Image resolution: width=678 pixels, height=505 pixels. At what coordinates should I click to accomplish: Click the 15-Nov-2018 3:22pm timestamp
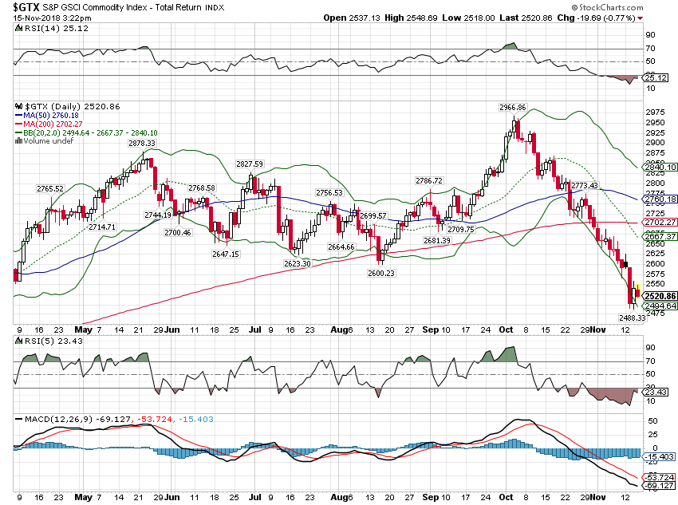click(53, 18)
